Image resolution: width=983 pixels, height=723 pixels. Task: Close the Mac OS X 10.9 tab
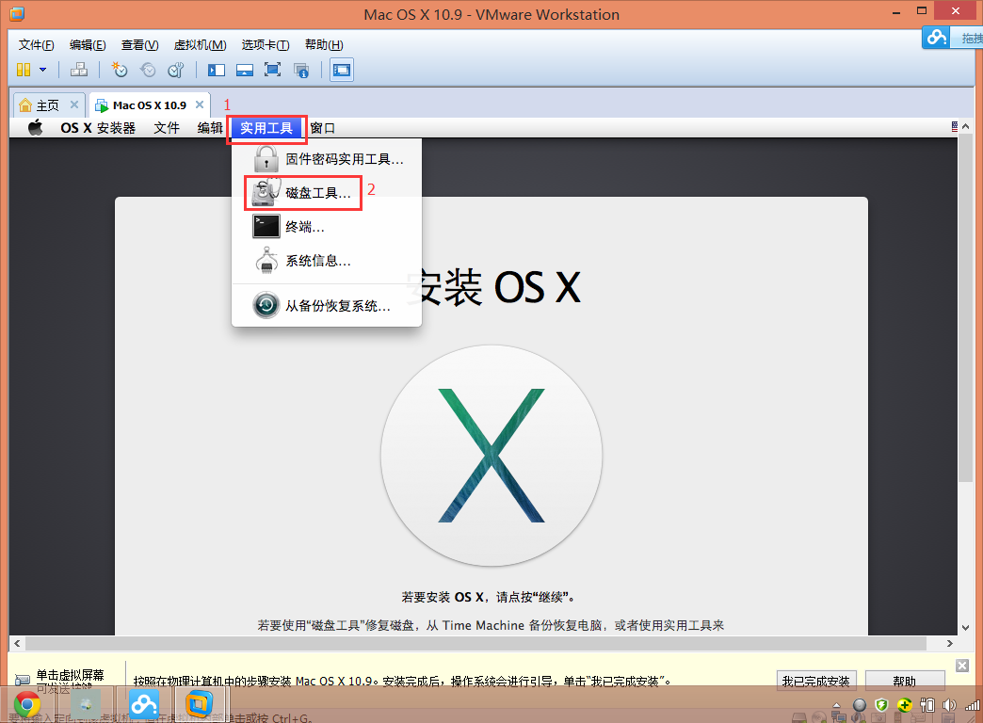200,104
